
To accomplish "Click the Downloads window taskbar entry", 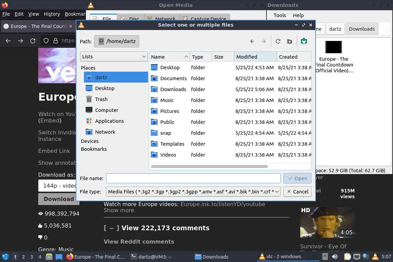I will 212,257.
